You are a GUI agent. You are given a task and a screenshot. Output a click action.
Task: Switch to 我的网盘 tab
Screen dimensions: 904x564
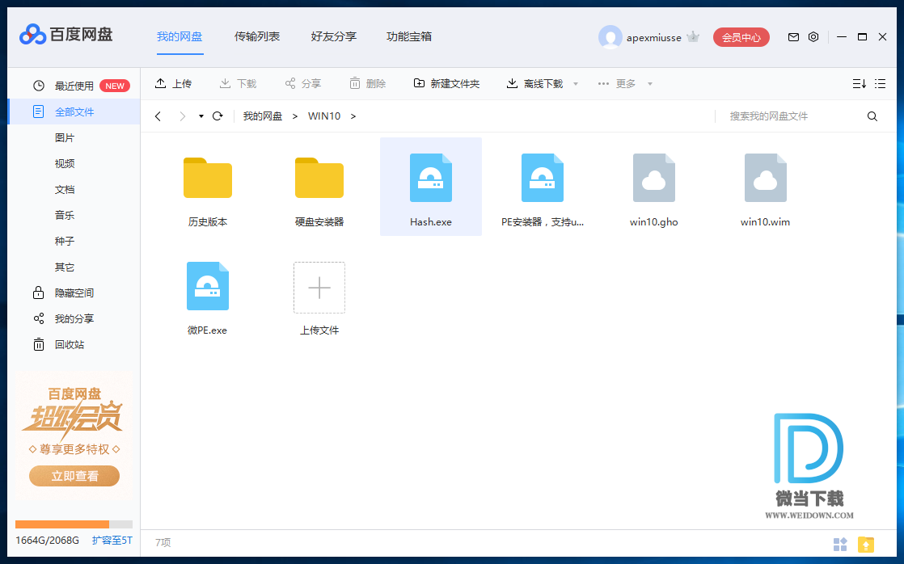point(180,36)
